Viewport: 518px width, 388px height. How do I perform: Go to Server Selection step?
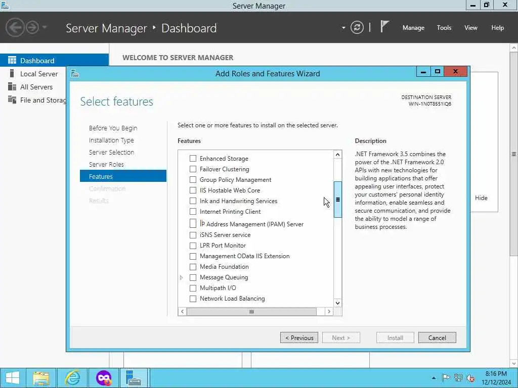111,152
